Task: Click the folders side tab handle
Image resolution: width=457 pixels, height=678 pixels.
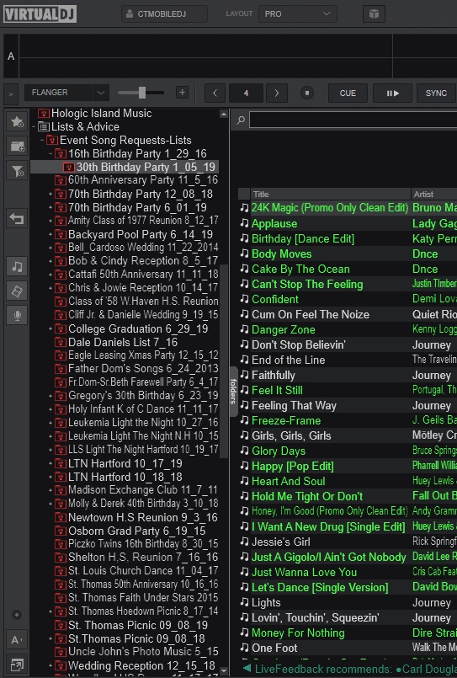Action: point(233,392)
